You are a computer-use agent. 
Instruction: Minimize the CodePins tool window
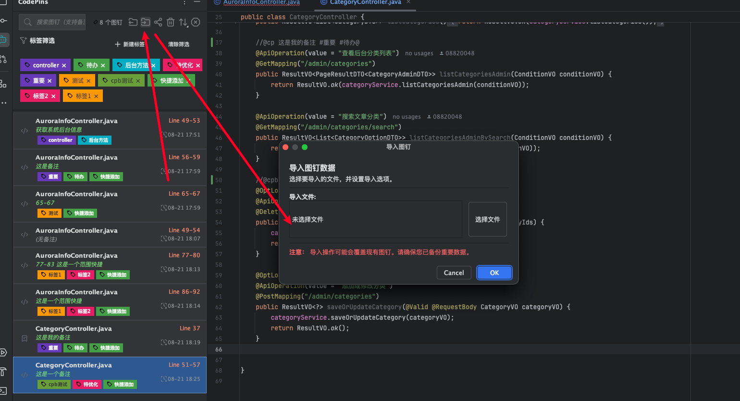click(197, 2)
